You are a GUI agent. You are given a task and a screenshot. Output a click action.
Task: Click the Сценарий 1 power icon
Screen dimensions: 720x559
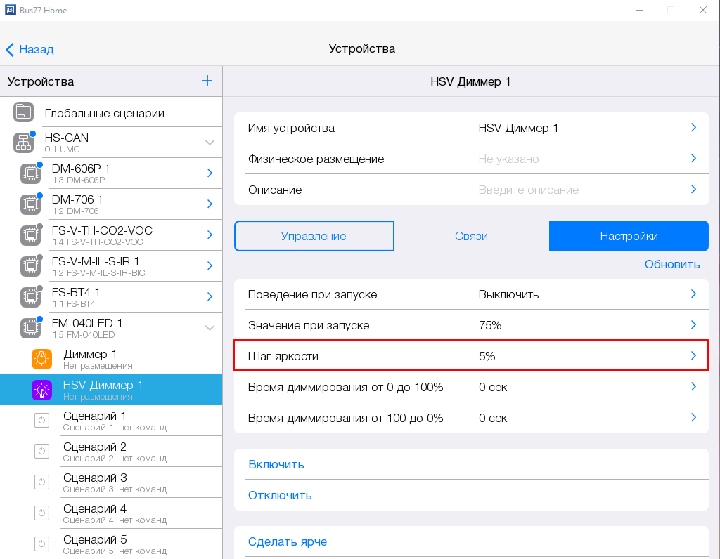41,421
